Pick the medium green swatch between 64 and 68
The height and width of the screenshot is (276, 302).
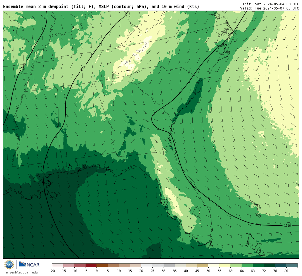click(x=247, y=265)
